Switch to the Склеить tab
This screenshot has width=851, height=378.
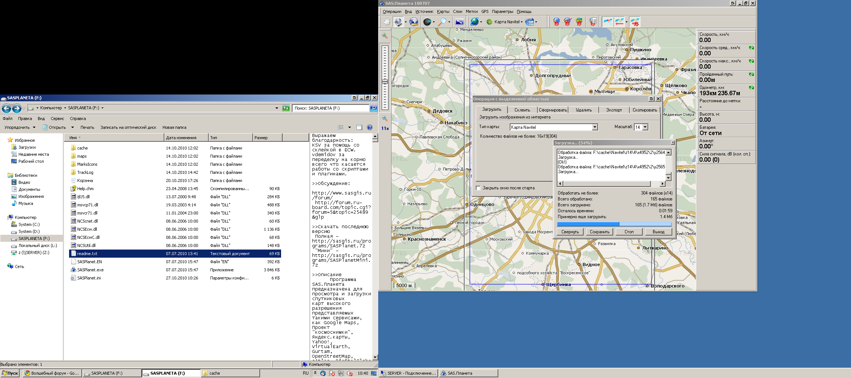click(522, 110)
